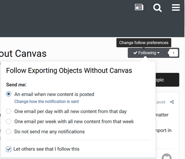Expand the Following dropdown button
The width and height of the screenshot is (185, 159).
[147, 53]
